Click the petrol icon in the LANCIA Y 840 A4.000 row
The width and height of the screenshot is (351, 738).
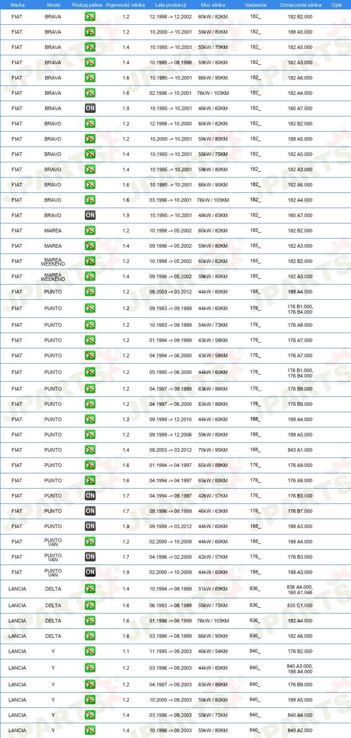pyautogui.click(x=90, y=715)
